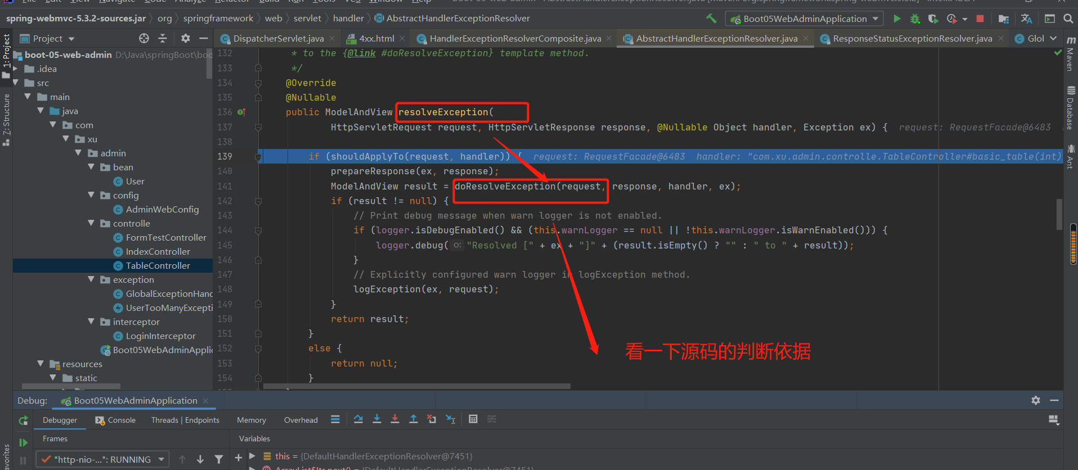The image size is (1078, 470).
Task: Collapse all in Project panel
Action: click(163, 38)
